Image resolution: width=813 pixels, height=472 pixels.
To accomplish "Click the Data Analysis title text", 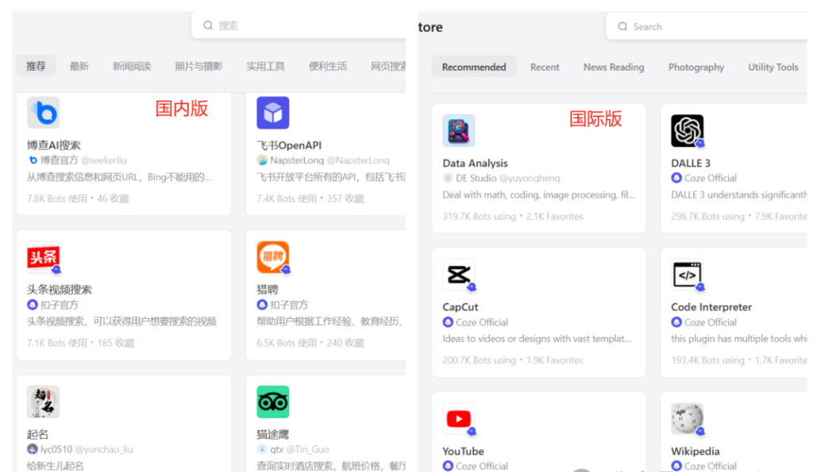I will tap(475, 163).
